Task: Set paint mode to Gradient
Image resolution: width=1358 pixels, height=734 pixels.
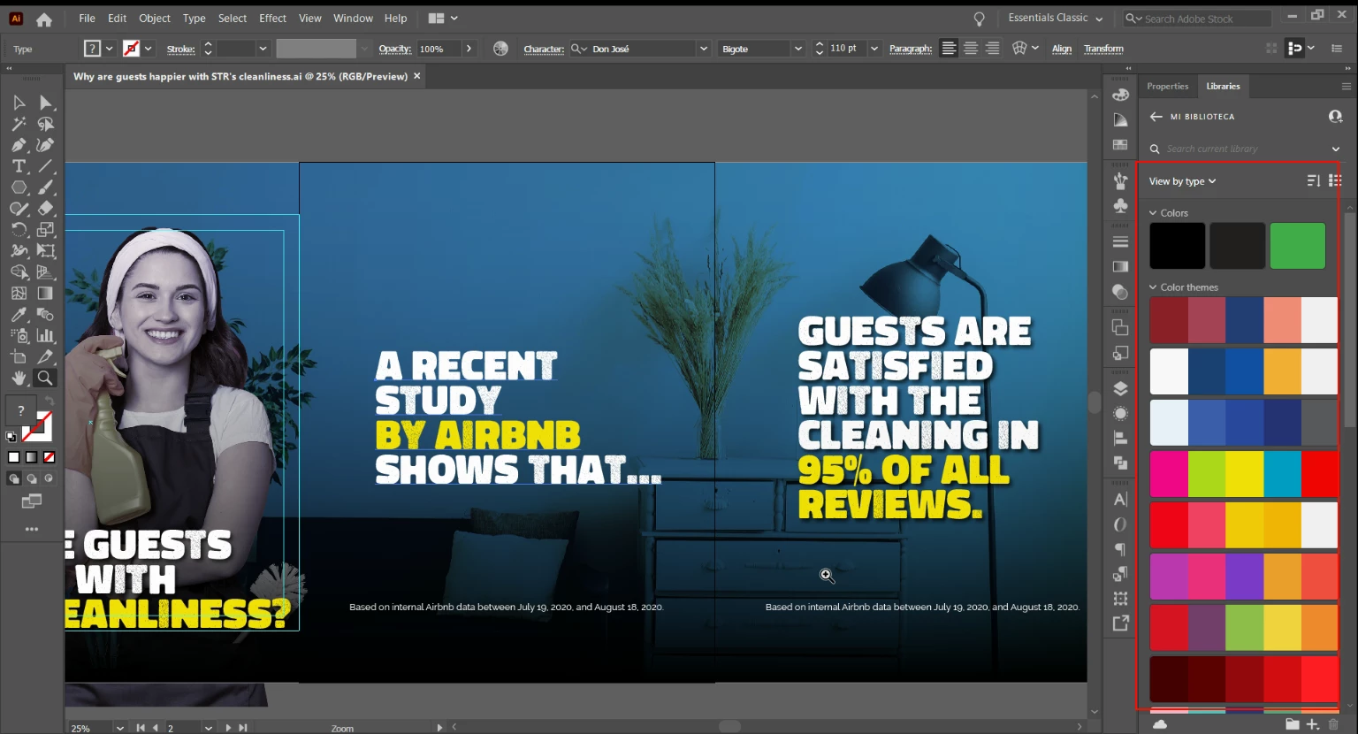Action: click(32, 457)
